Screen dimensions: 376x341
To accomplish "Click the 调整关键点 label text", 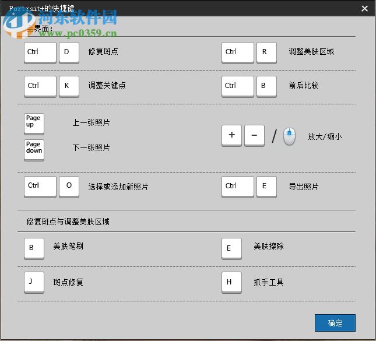I will [107, 85].
